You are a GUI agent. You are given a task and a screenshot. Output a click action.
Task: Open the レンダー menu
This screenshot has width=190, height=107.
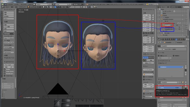(17, 4)
